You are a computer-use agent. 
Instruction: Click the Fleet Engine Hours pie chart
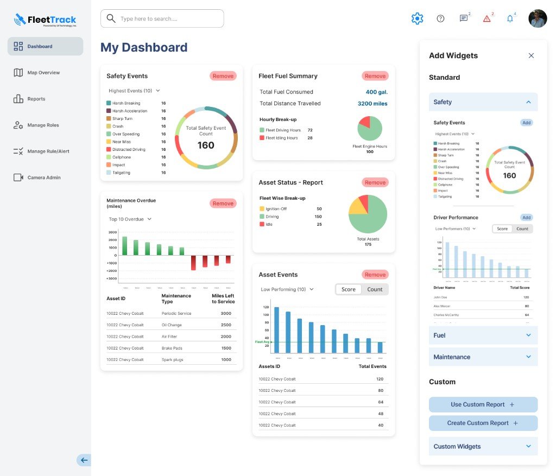pos(370,128)
